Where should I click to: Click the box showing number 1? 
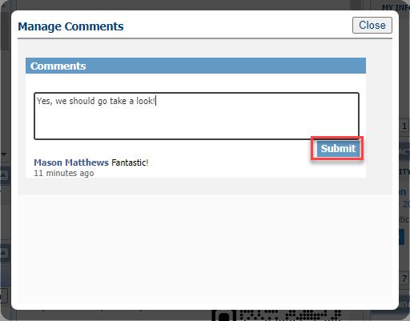tap(404, 126)
